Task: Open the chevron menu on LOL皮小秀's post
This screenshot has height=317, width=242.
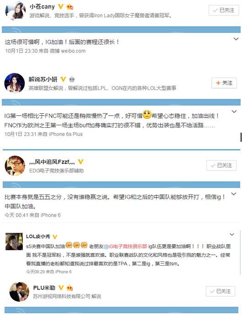Action: click(232, 234)
